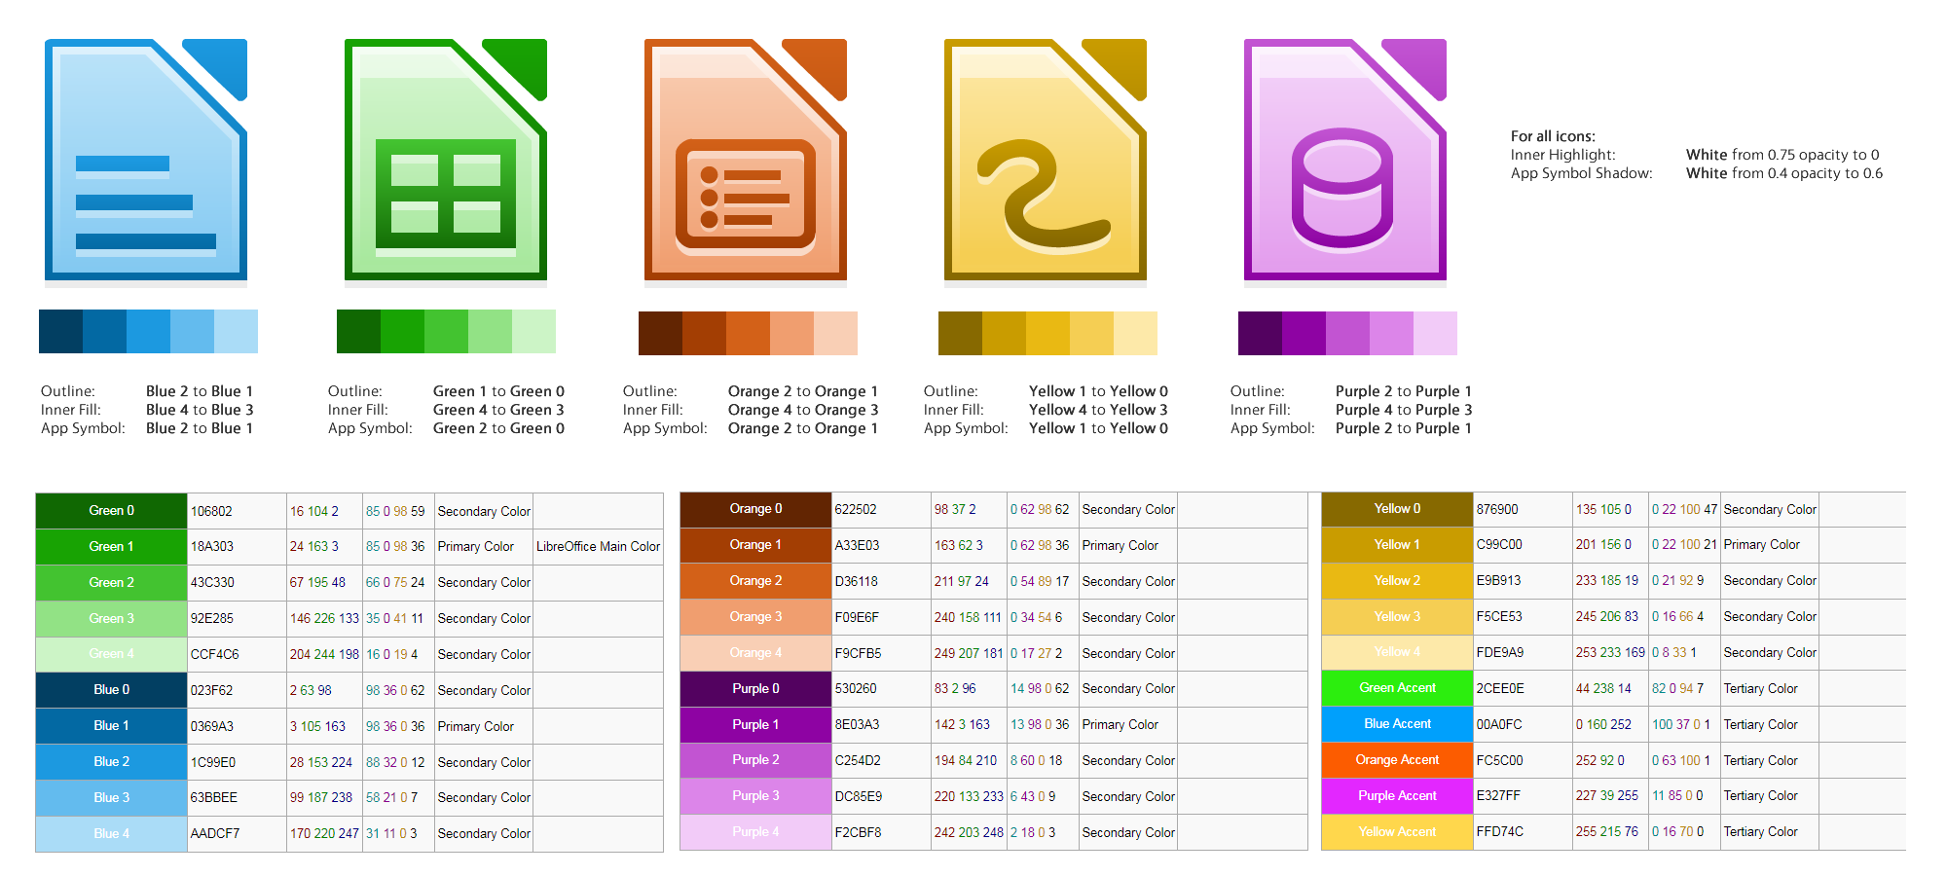Select the Purple Accent color swatch
This screenshot has height=876, width=1947.
tap(1396, 796)
